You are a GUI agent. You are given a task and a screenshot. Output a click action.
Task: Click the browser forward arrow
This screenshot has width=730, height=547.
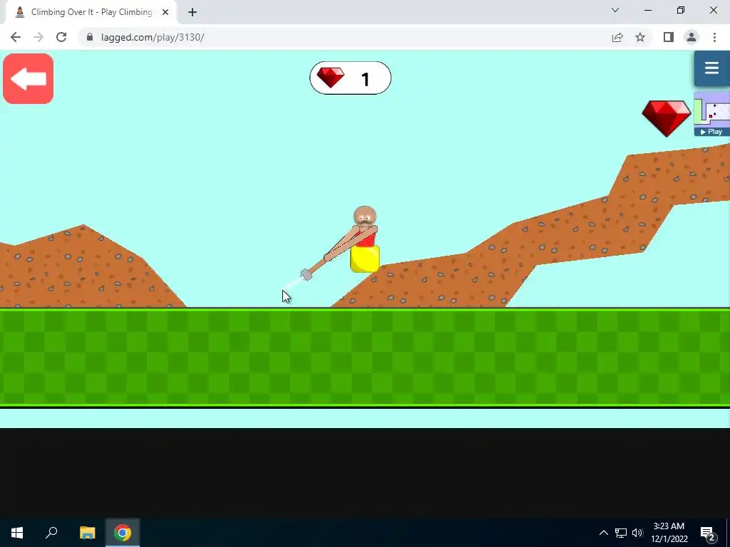click(x=38, y=37)
